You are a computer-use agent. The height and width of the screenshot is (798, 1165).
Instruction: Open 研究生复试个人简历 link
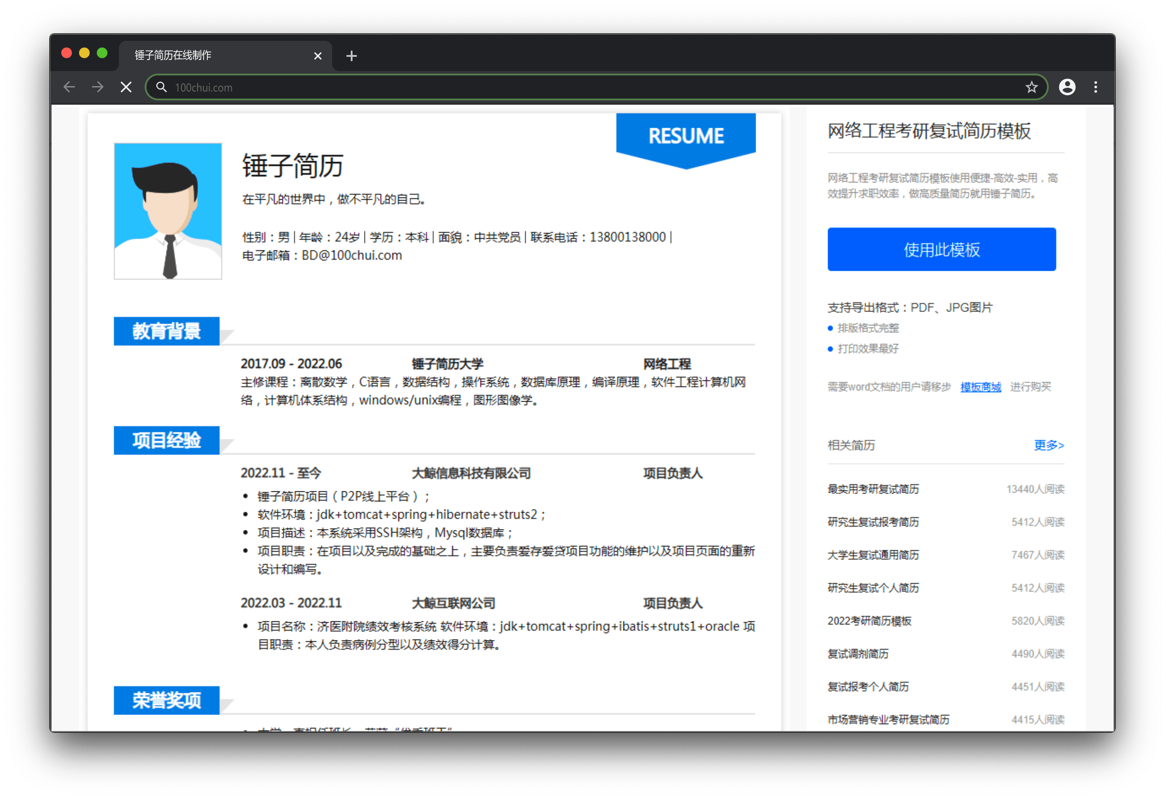tap(873, 588)
